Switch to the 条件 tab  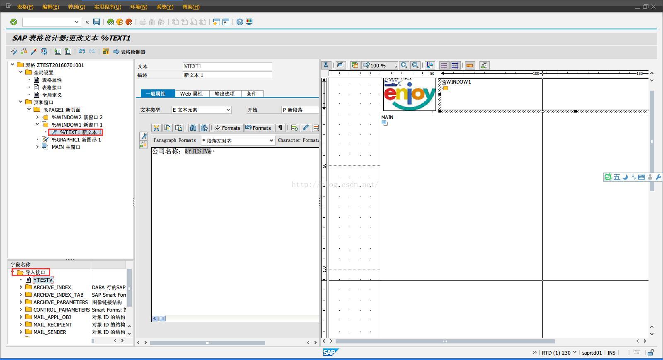252,94
